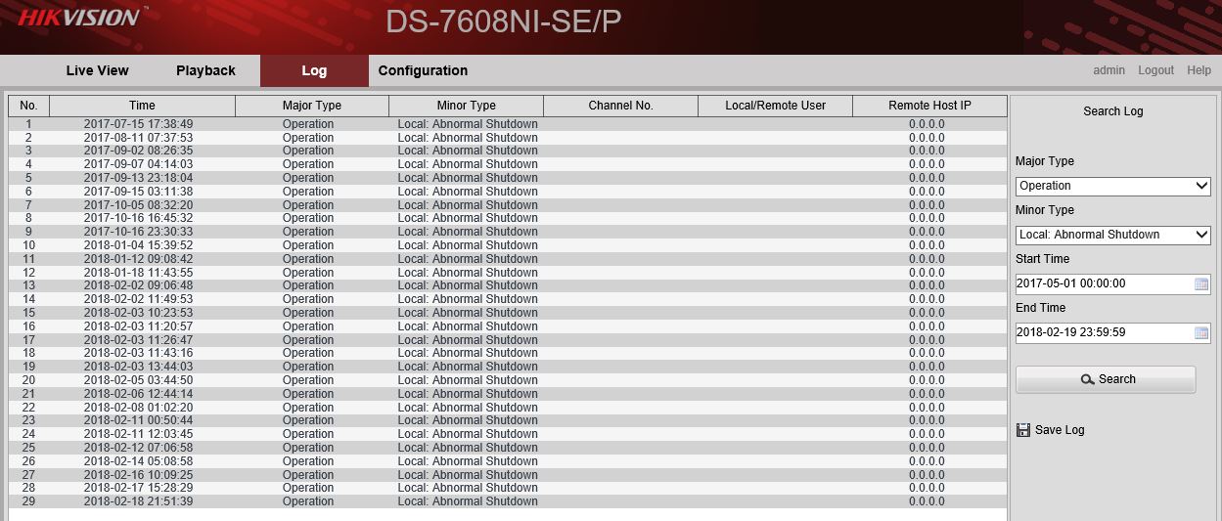This screenshot has height=521, width=1222.
Task: Click the Hikvision logo
Action: (x=78, y=18)
